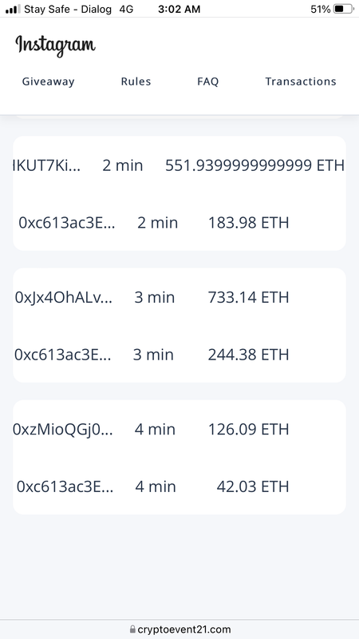The width and height of the screenshot is (359, 639).
Task: Open the Giveaway tab
Action: coord(48,81)
